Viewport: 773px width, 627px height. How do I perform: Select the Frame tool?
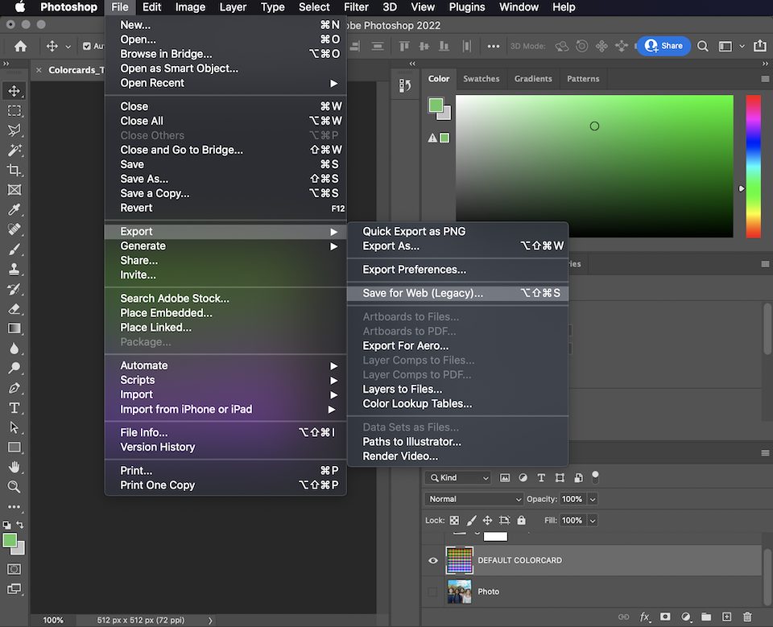pyautogui.click(x=14, y=190)
